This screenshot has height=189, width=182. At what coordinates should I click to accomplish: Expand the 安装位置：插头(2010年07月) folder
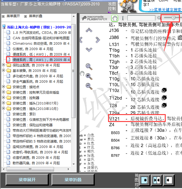coord(4,103)
